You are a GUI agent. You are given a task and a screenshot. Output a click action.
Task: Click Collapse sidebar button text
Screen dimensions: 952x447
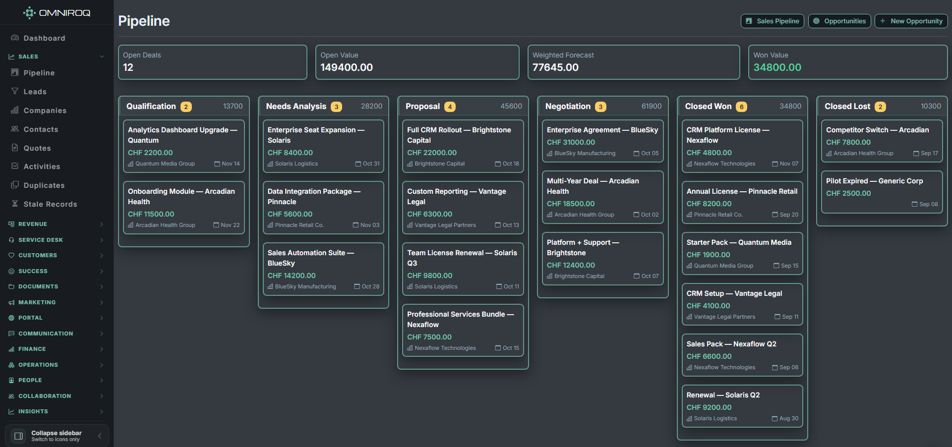57,433
